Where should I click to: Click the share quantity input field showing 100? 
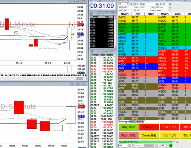coord(123,145)
